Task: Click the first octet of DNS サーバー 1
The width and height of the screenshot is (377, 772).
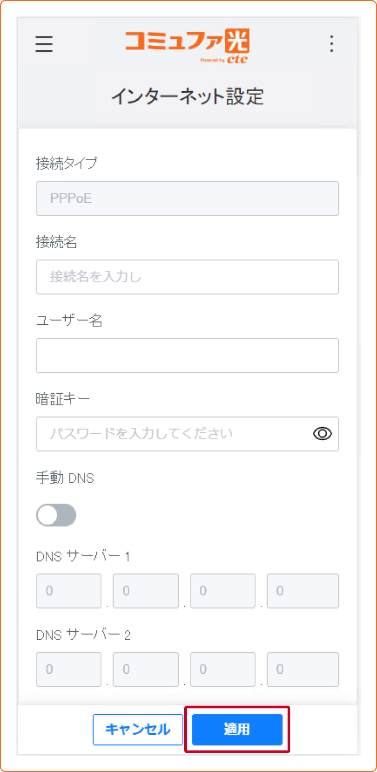Action: (x=68, y=591)
